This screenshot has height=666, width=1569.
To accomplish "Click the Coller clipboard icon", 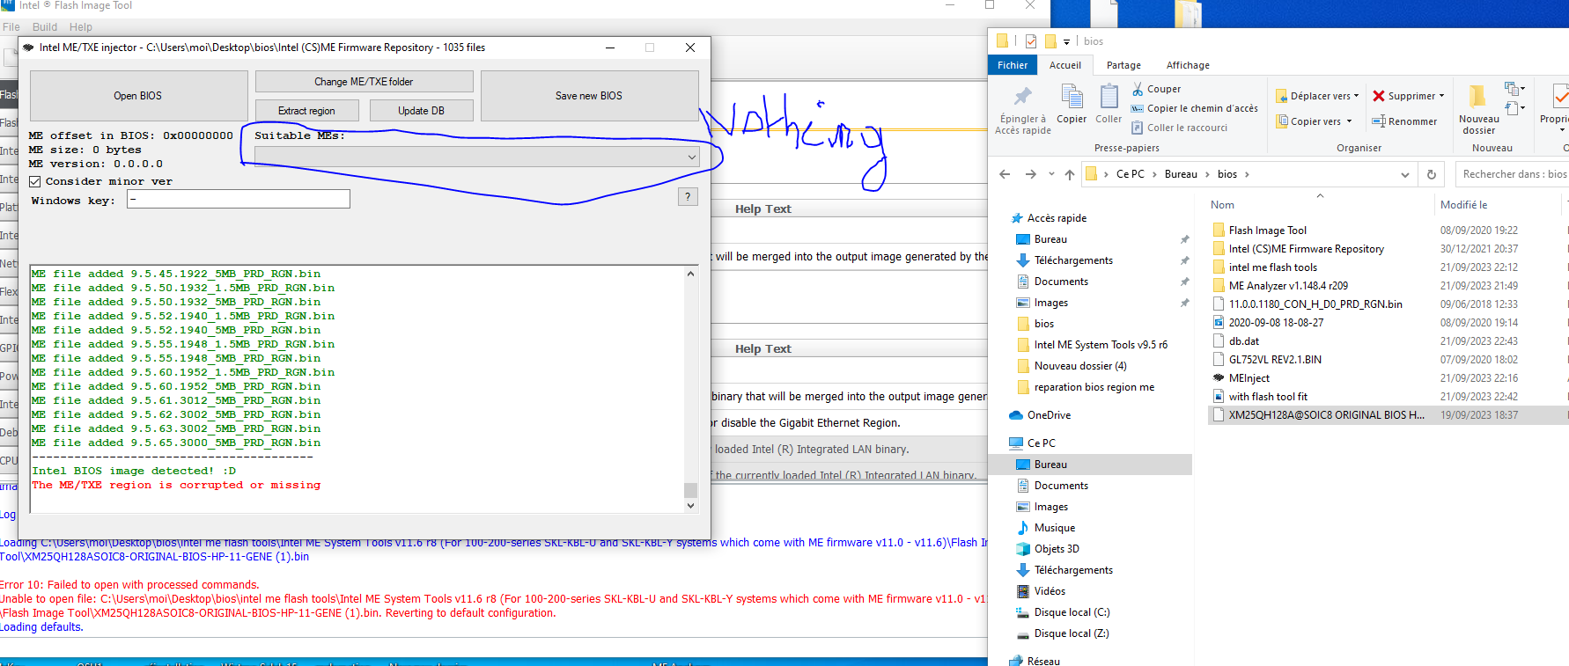I will click(1109, 96).
